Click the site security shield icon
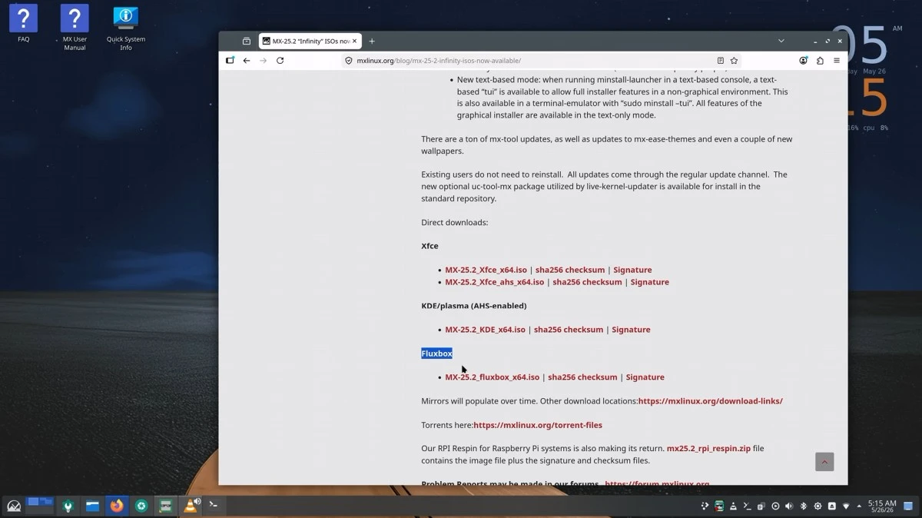Viewport: 922px width, 518px height. click(x=349, y=61)
